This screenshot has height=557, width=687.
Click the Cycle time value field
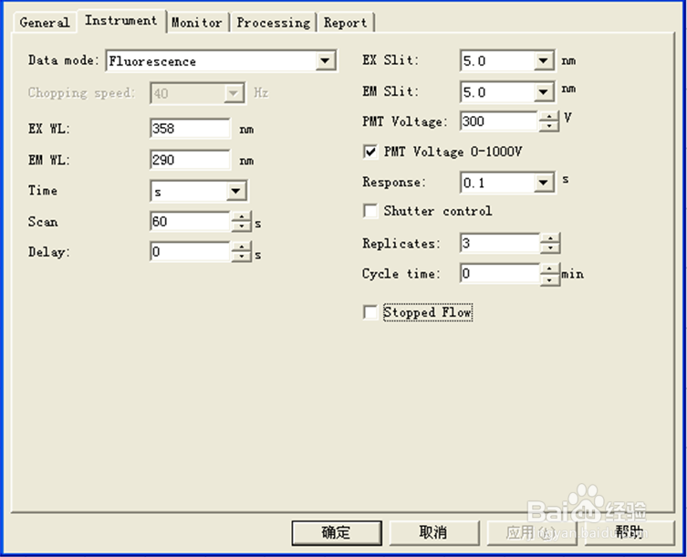coord(500,273)
